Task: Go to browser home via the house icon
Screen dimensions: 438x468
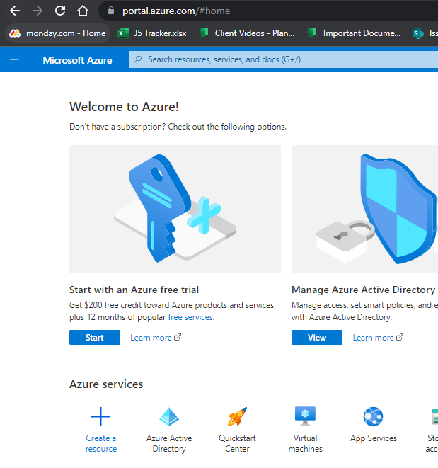Action: 83,11
